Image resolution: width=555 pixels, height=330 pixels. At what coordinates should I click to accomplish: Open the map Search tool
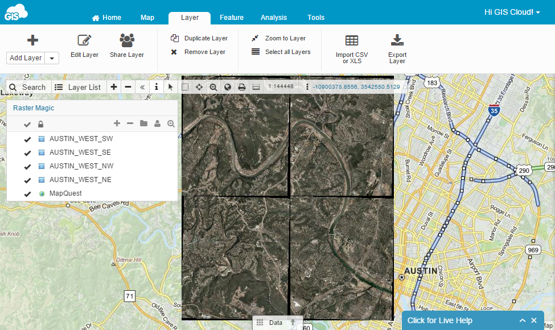(x=28, y=88)
